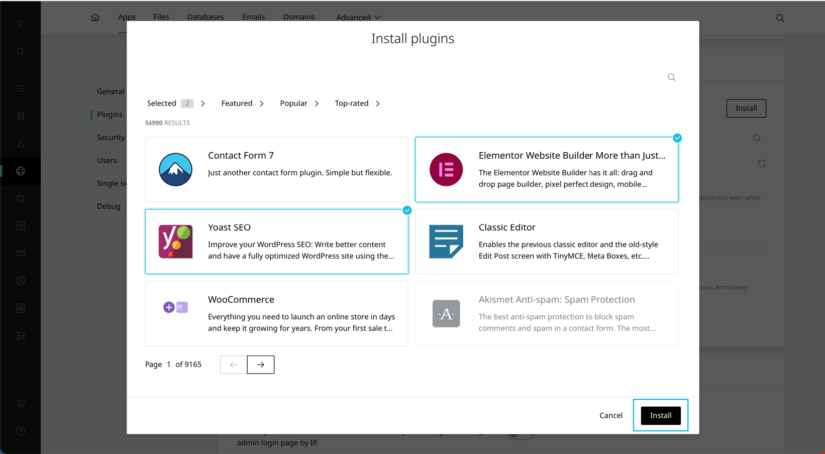This screenshot has width=825, height=454.
Task: Open the help question mark icon in sidebar
Action: 21,431
